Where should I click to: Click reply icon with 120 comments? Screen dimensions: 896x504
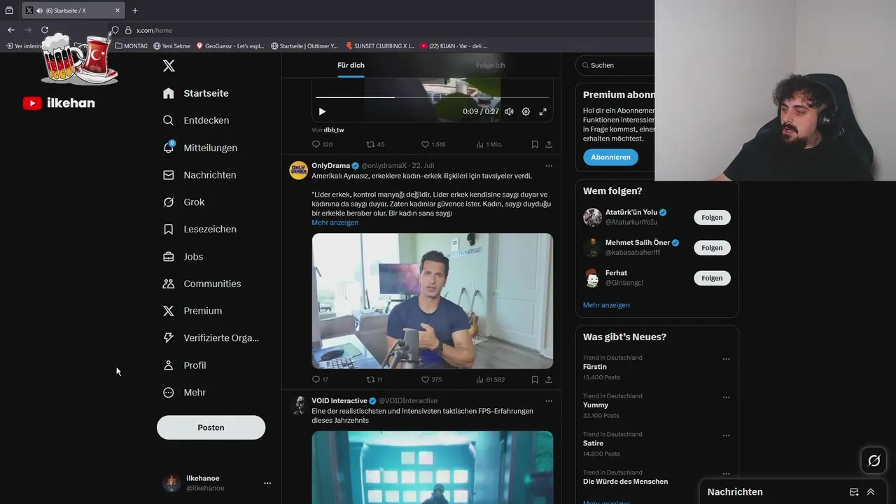[316, 144]
